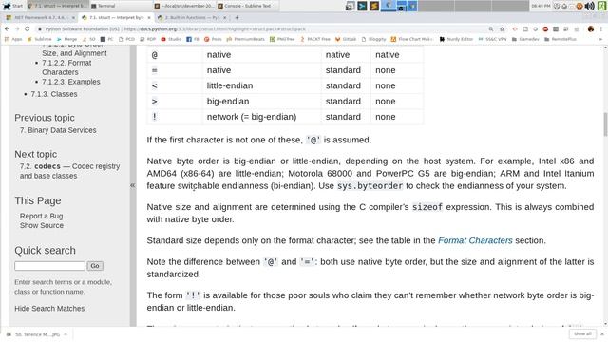Open the Studio YouTube bookmark

171,39
